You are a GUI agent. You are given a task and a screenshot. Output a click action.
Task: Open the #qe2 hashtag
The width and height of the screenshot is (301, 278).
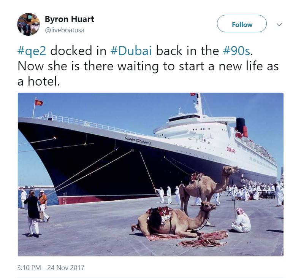(32, 51)
